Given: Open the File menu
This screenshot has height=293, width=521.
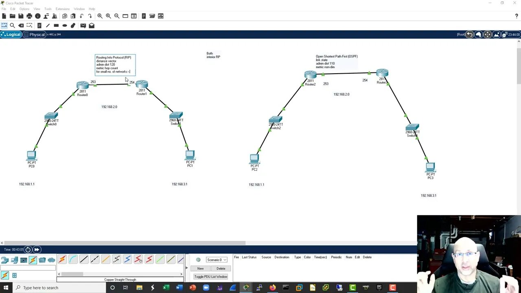Looking at the screenshot, I should coord(4,9).
